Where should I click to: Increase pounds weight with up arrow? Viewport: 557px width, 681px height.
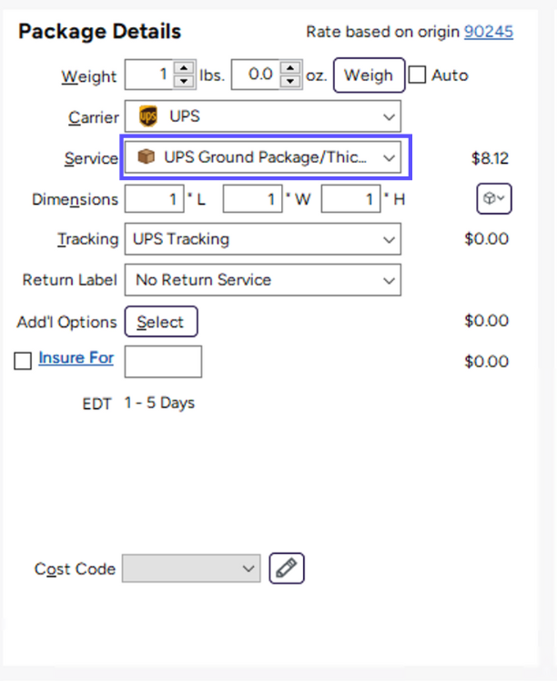click(x=184, y=69)
